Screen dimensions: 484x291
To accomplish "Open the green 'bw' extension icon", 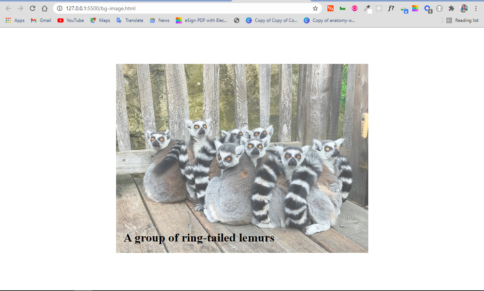I will pyautogui.click(x=343, y=8).
